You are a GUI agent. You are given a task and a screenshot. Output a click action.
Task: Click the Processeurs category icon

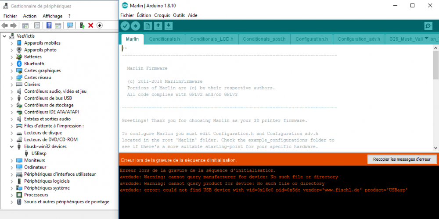point(19,195)
